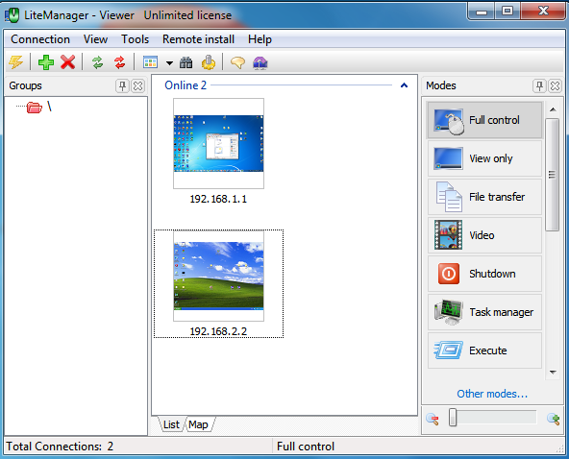Select the 192.168.1.1 computer thumbnail
569x459 pixels.
218,144
